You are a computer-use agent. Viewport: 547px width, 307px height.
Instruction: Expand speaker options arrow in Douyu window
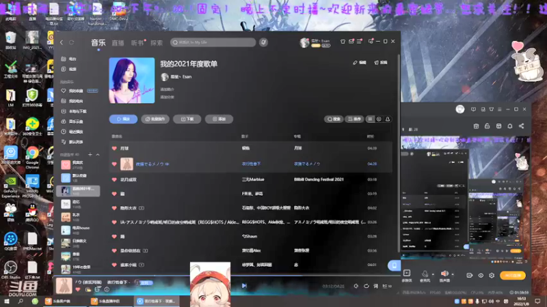(453, 274)
